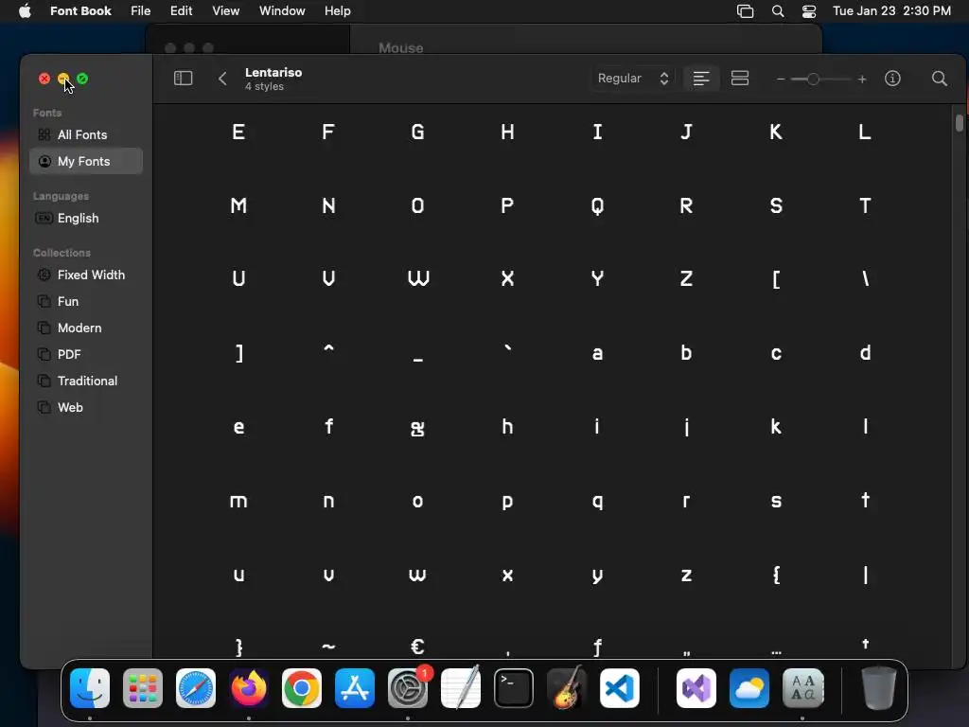Image resolution: width=969 pixels, height=727 pixels.
Task: Select the tilde glyph
Action: [328, 647]
